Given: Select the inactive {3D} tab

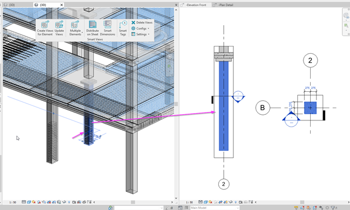Looking at the screenshot, I should [x=10, y=4].
